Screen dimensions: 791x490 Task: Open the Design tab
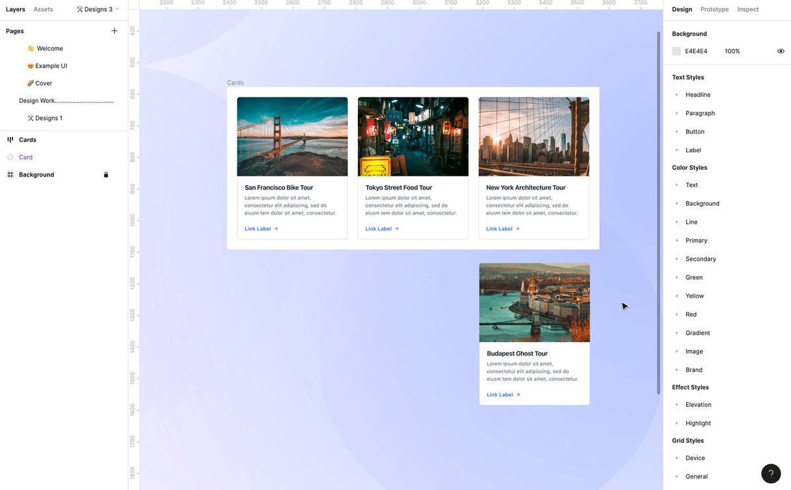[682, 9]
